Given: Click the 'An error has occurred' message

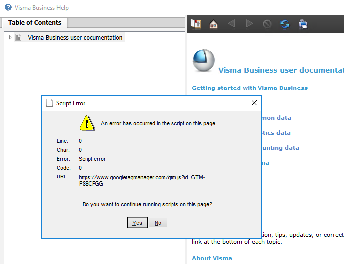Looking at the screenshot, I should pos(159,124).
